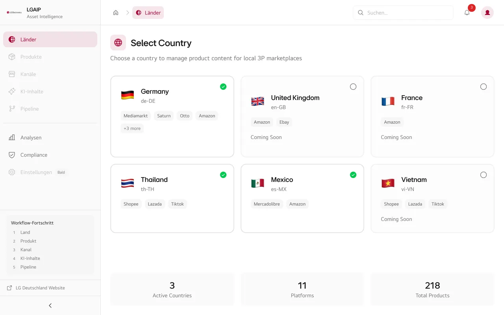Toggle the Mexico selection checkmark
This screenshot has width=504, height=315.
pos(353,175)
